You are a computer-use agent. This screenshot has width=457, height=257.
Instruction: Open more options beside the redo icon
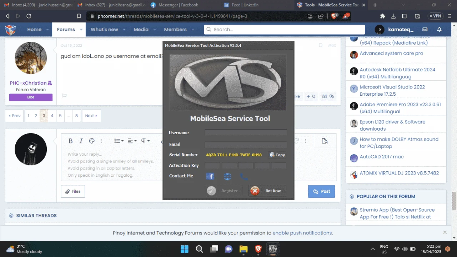(306, 141)
